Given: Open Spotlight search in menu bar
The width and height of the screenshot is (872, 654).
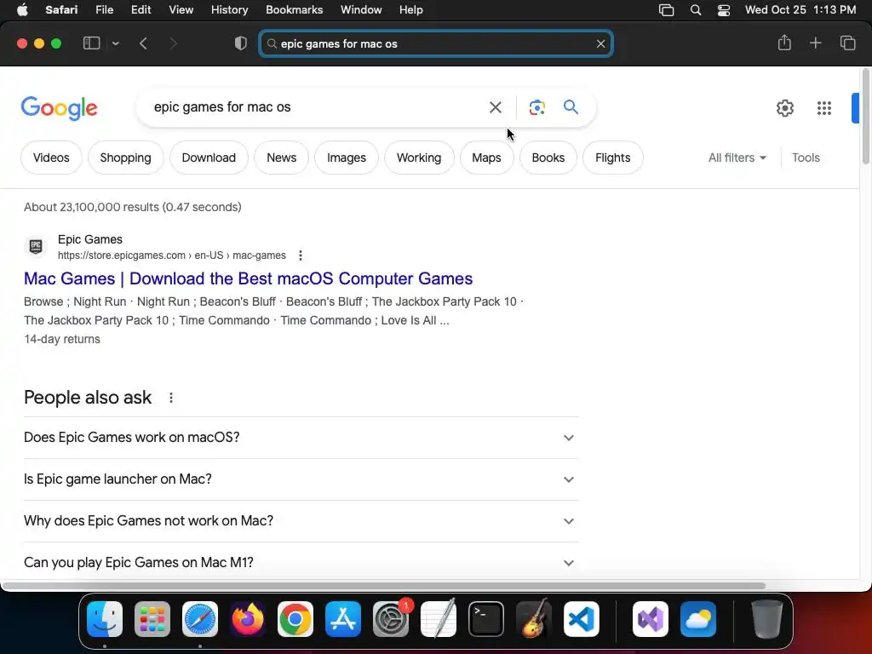Looking at the screenshot, I should 695,10.
